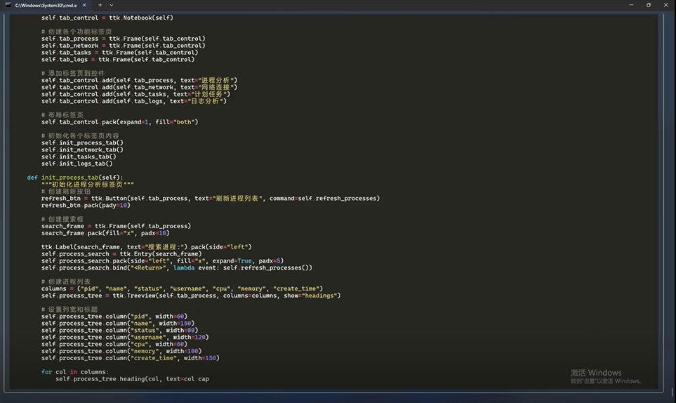Click the text 'self.tab_control = ttk.Notebook(self)'
The width and height of the screenshot is (676, 403).
107,18
